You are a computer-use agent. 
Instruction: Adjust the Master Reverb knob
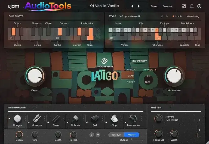point(158,118)
